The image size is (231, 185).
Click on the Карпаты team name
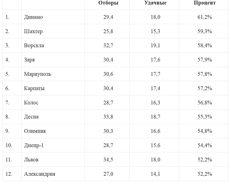(x=34, y=88)
